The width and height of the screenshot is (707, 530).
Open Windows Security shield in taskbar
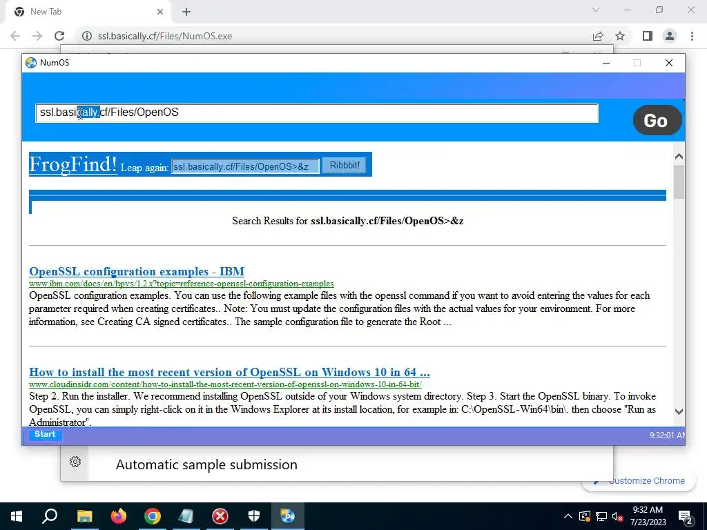[x=254, y=516]
